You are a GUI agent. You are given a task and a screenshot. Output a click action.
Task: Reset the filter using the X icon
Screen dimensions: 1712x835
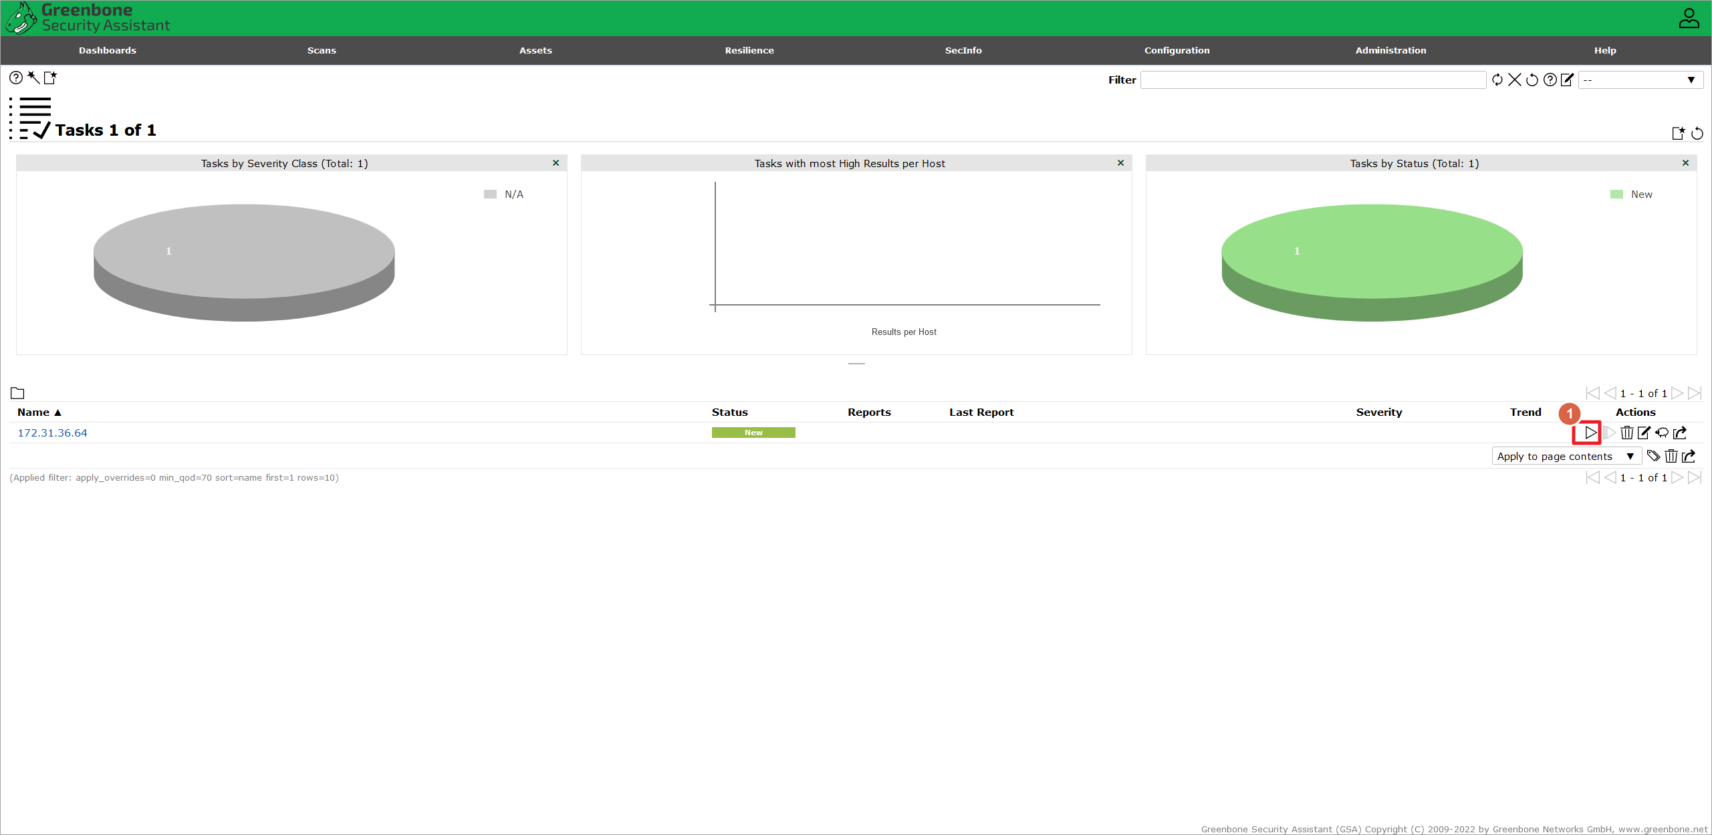click(x=1515, y=80)
